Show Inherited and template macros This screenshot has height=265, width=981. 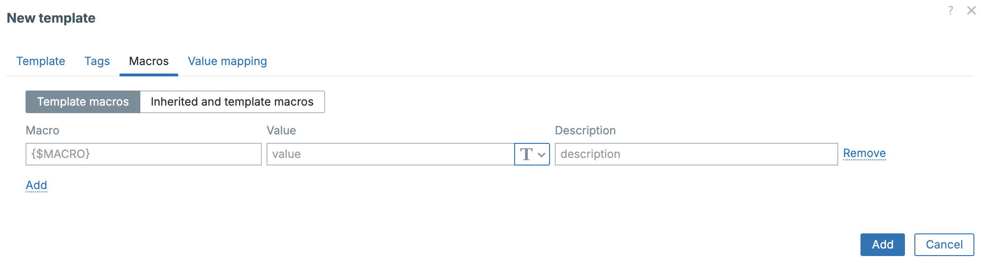232,102
